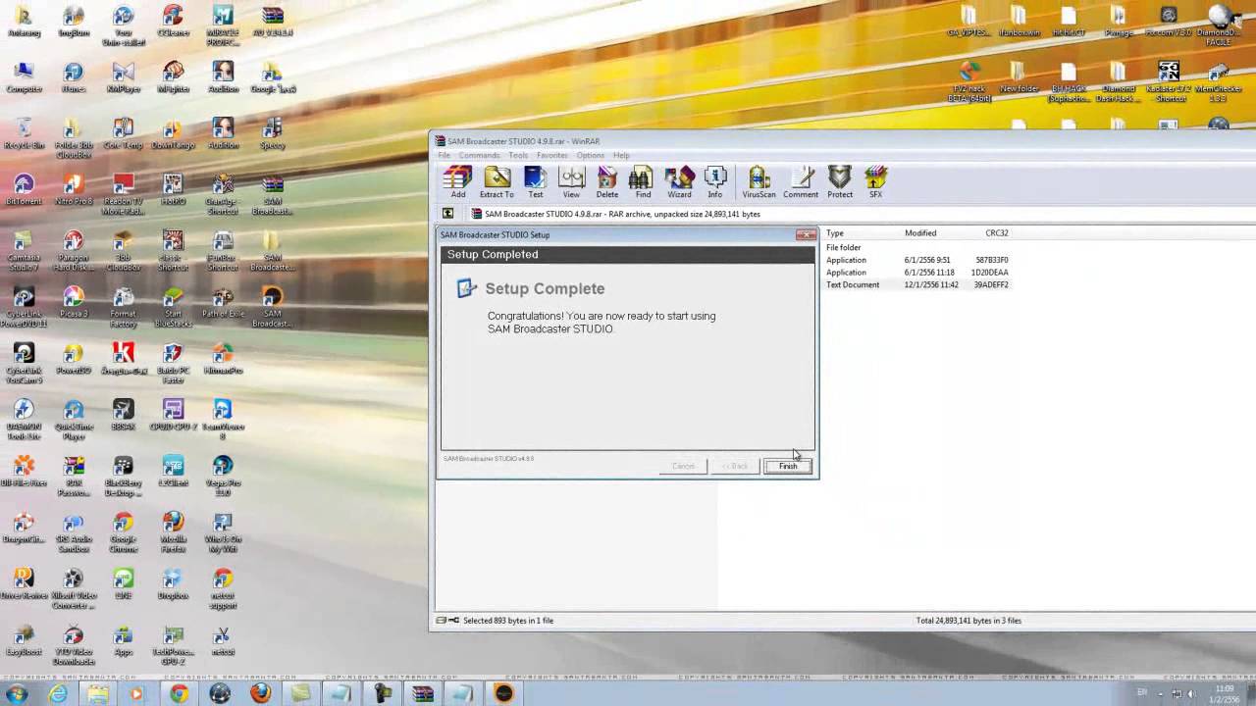The image size is (1256, 706).
Task: Select the KMPlayer desktop shortcut
Action: click(x=124, y=77)
